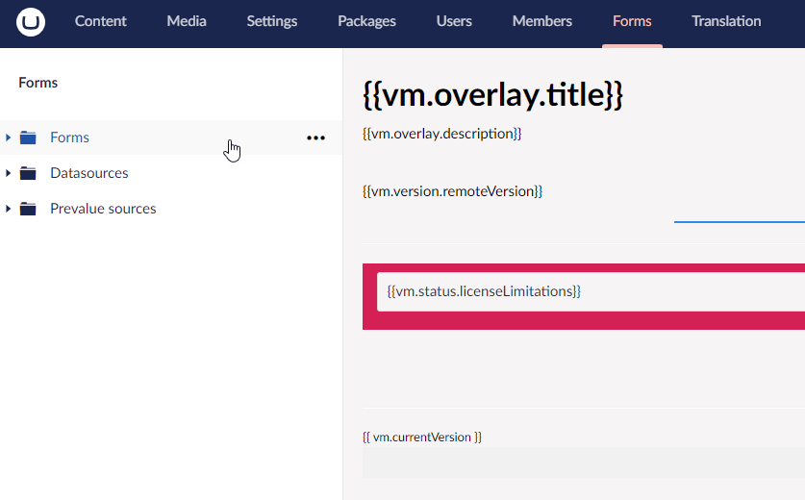Select the Forms section tab

[632, 21]
